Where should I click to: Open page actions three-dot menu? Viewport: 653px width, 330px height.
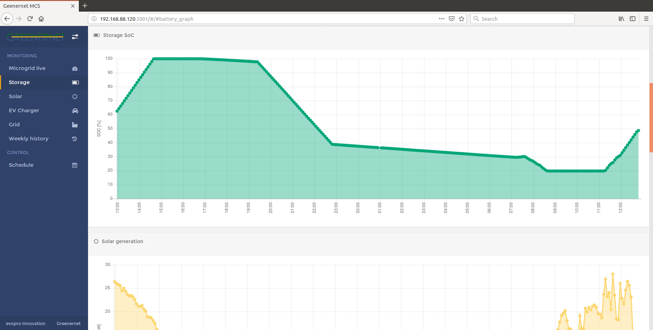pyautogui.click(x=442, y=19)
